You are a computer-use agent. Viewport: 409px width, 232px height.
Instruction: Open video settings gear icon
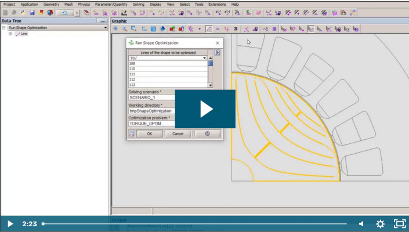coord(381,224)
